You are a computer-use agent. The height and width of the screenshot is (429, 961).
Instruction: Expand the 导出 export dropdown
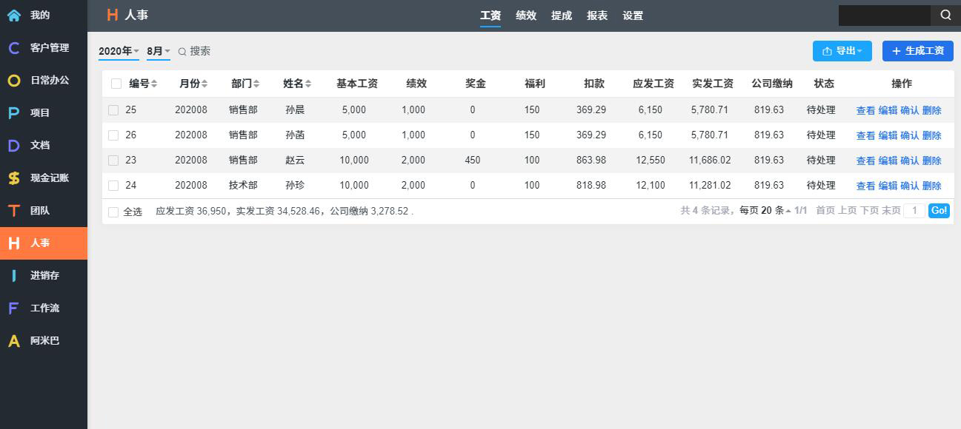[842, 51]
